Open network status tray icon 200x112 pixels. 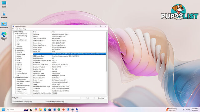[187, 110]
